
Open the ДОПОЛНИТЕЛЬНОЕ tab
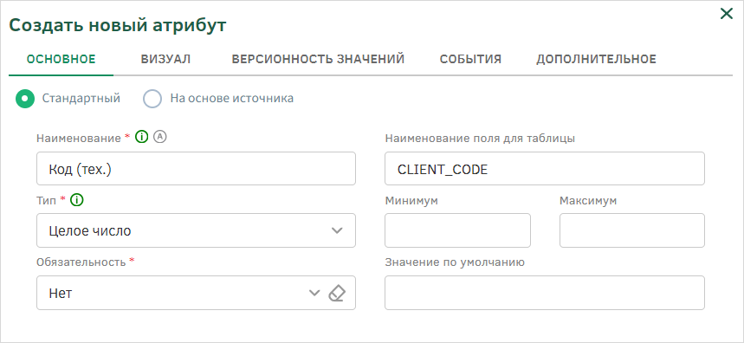[x=597, y=59]
